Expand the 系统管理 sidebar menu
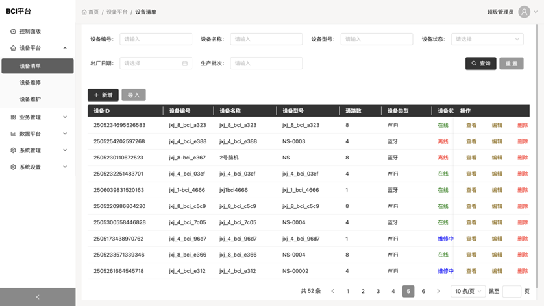Viewport: 544px width, 306px height. (x=65, y=150)
